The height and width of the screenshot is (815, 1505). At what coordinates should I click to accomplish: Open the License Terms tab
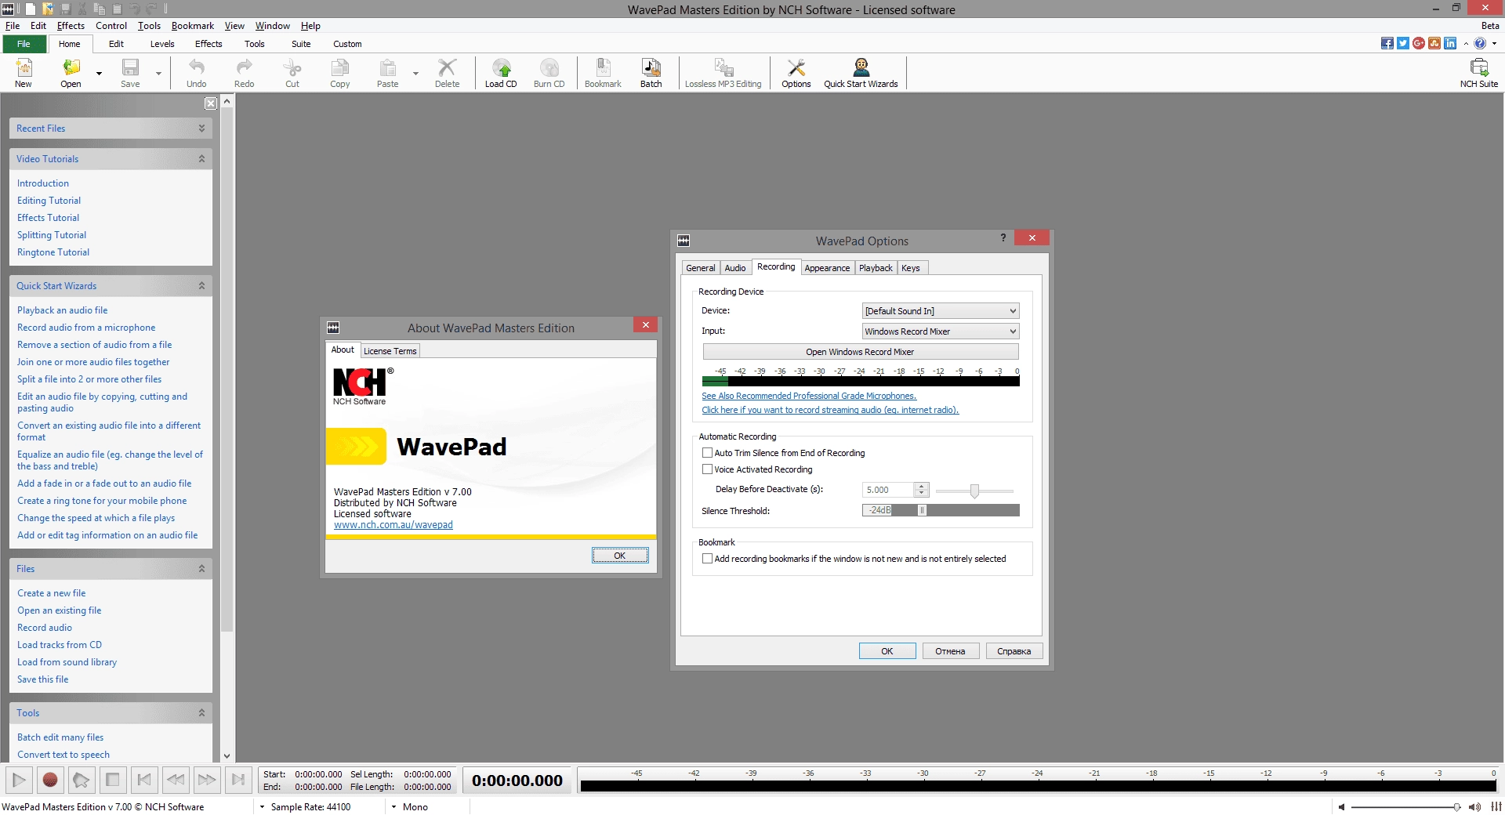click(x=390, y=351)
